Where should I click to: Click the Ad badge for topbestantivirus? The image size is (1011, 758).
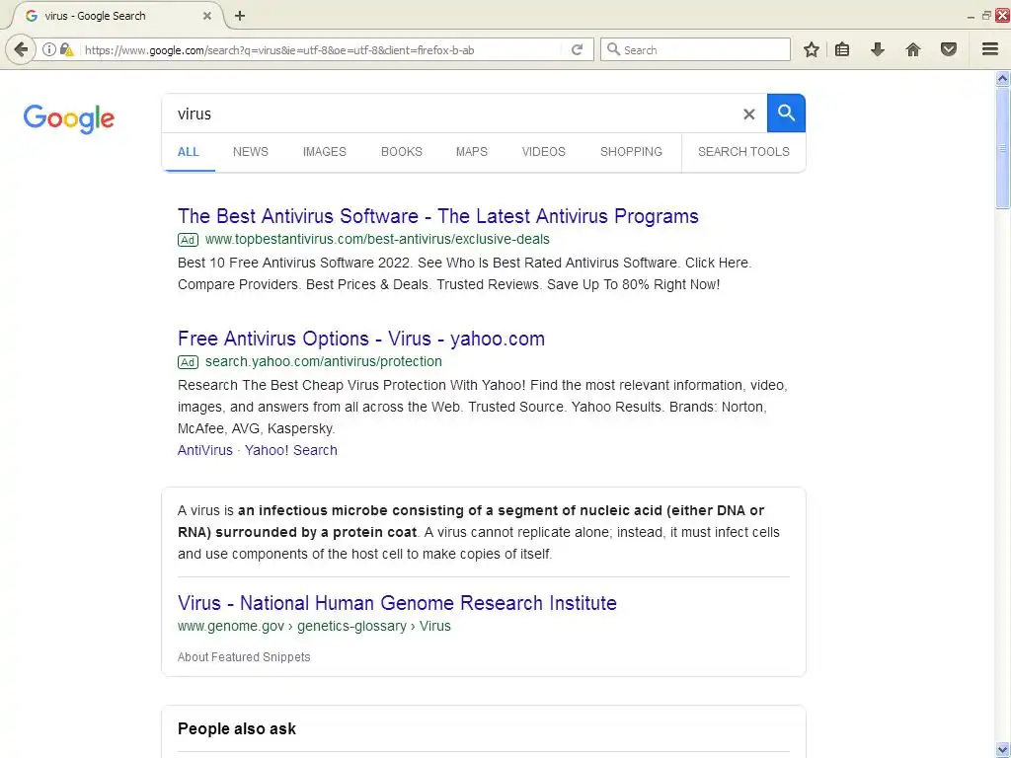tap(188, 241)
